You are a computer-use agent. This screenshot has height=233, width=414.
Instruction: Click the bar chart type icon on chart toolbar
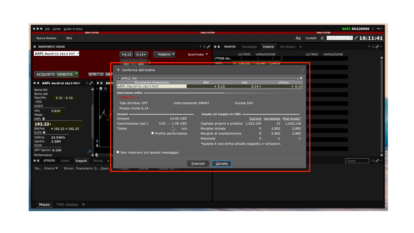106,89
